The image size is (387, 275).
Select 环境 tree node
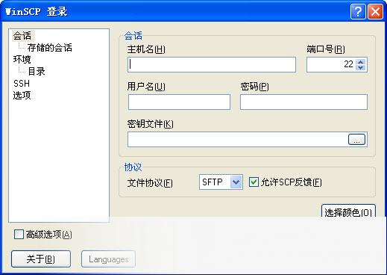[22, 60]
